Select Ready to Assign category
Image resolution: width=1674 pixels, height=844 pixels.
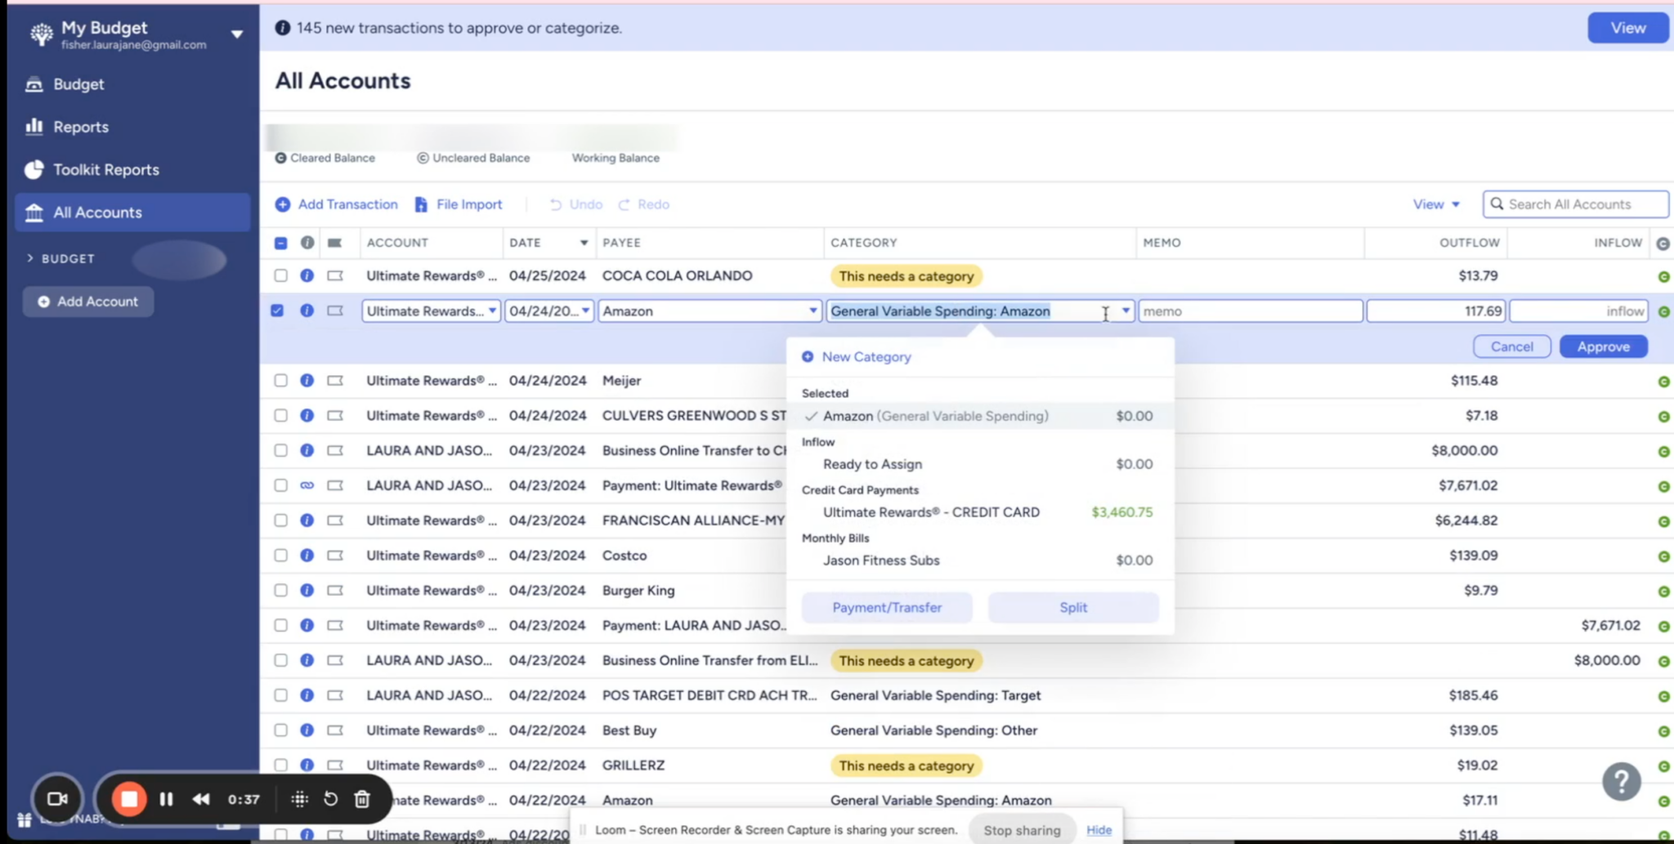(x=872, y=464)
